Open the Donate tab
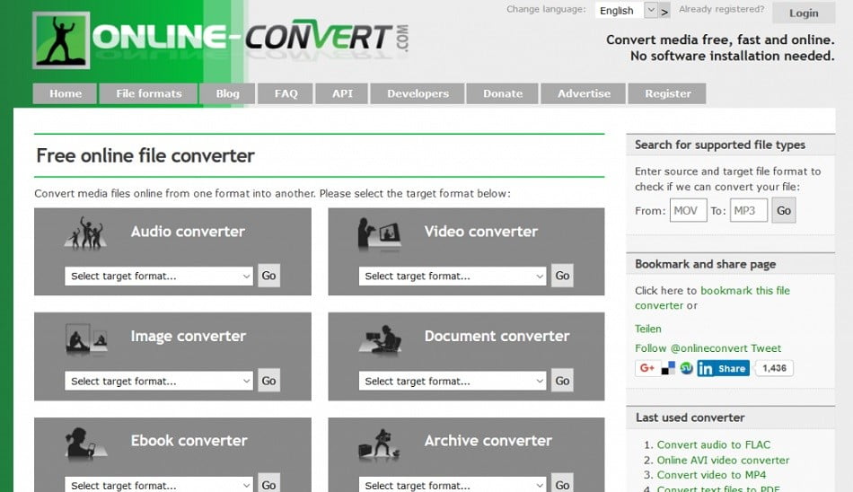 [503, 93]
